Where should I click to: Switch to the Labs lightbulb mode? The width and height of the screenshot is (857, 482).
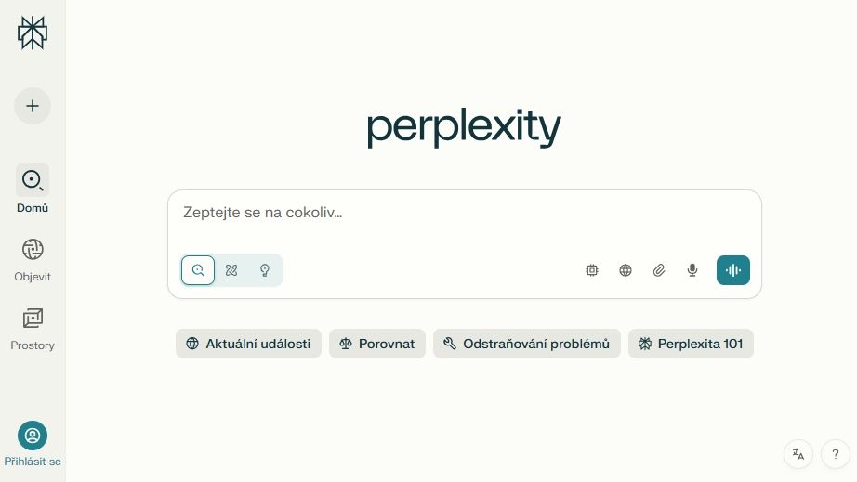pyautogui.click(x=265, y=270)
